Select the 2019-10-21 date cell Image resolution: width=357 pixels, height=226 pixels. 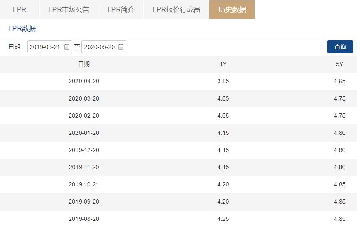[84, 184]
